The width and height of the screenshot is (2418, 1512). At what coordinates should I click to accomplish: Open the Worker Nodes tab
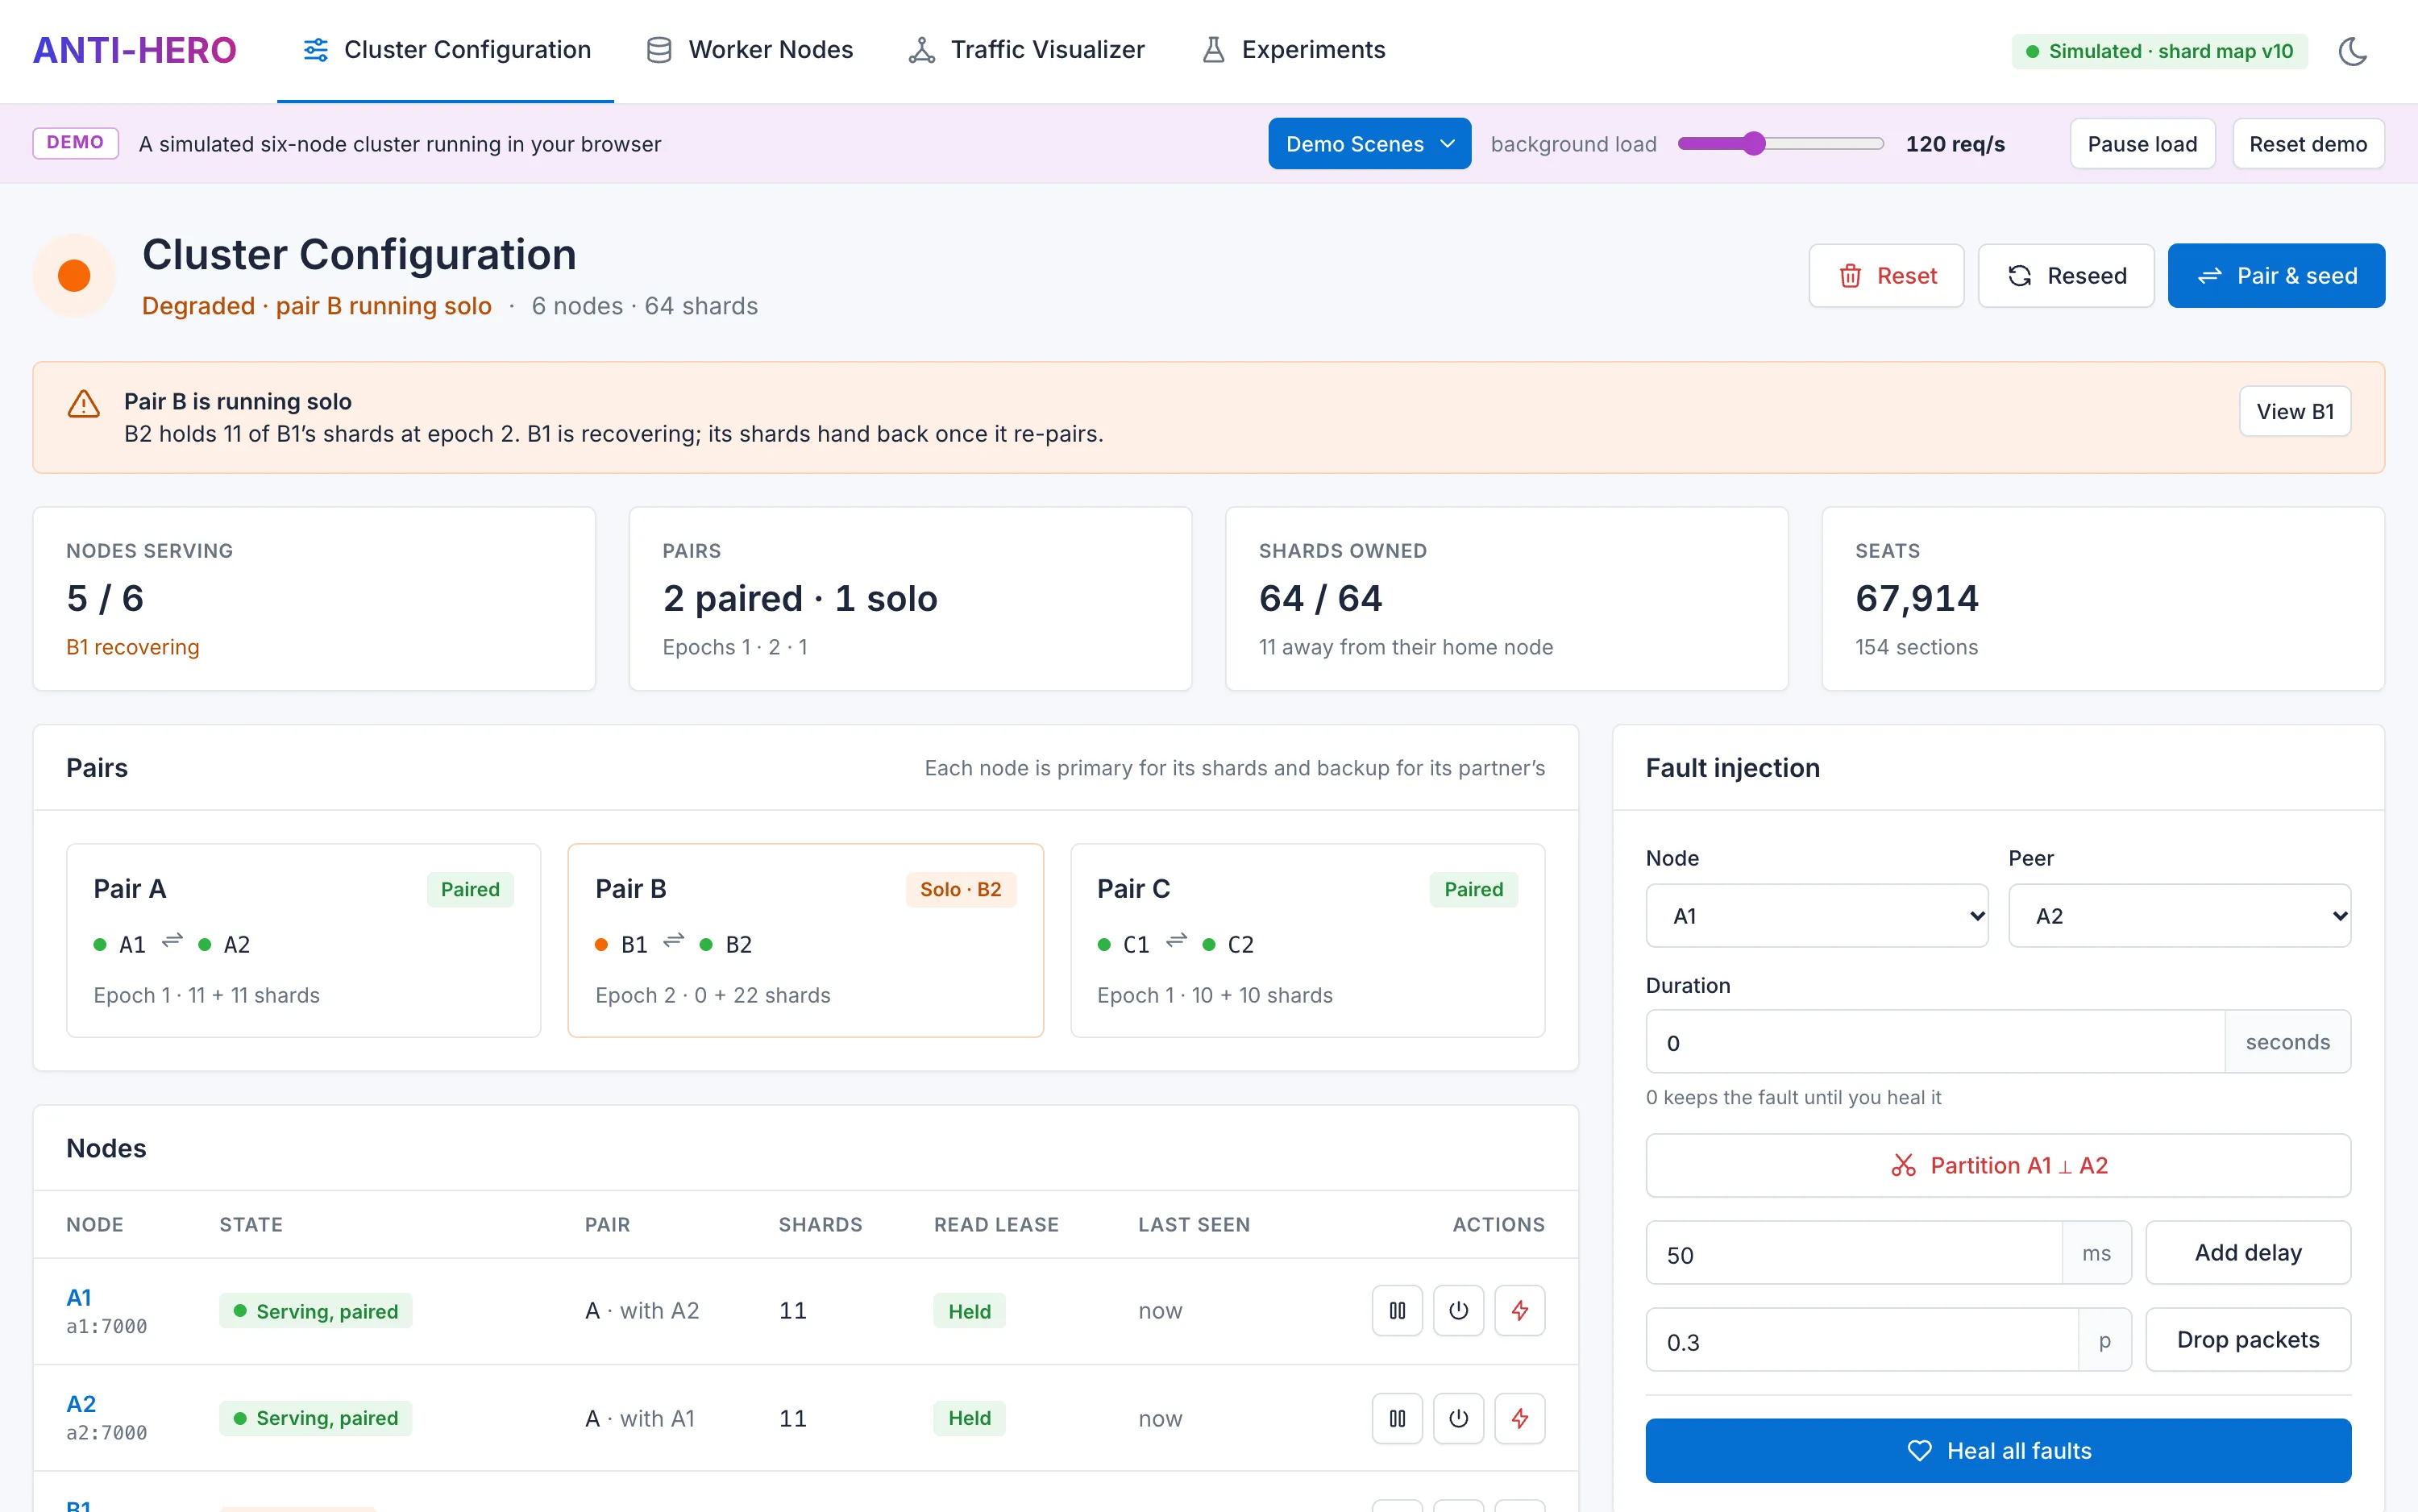749,50
